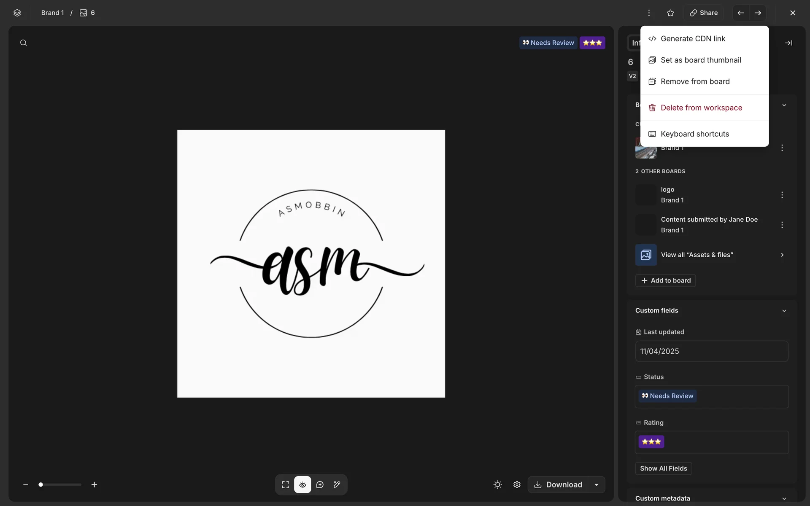Select Delete from workspace

[701, 108]
